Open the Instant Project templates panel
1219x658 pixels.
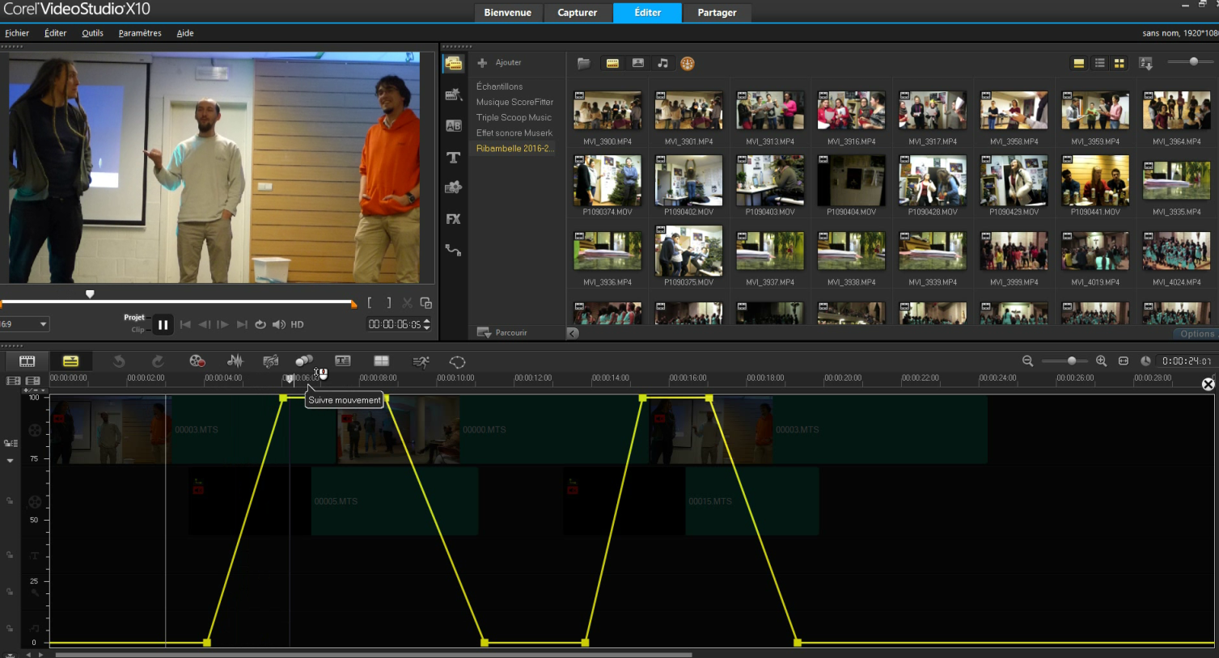pos(453,95)
